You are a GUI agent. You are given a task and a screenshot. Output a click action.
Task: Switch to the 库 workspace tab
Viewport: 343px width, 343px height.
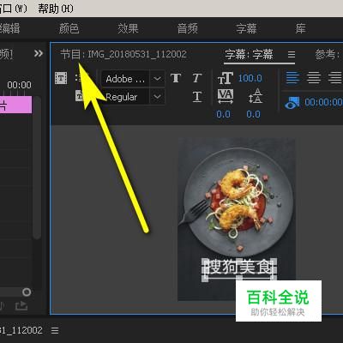[x=300, y=28]
